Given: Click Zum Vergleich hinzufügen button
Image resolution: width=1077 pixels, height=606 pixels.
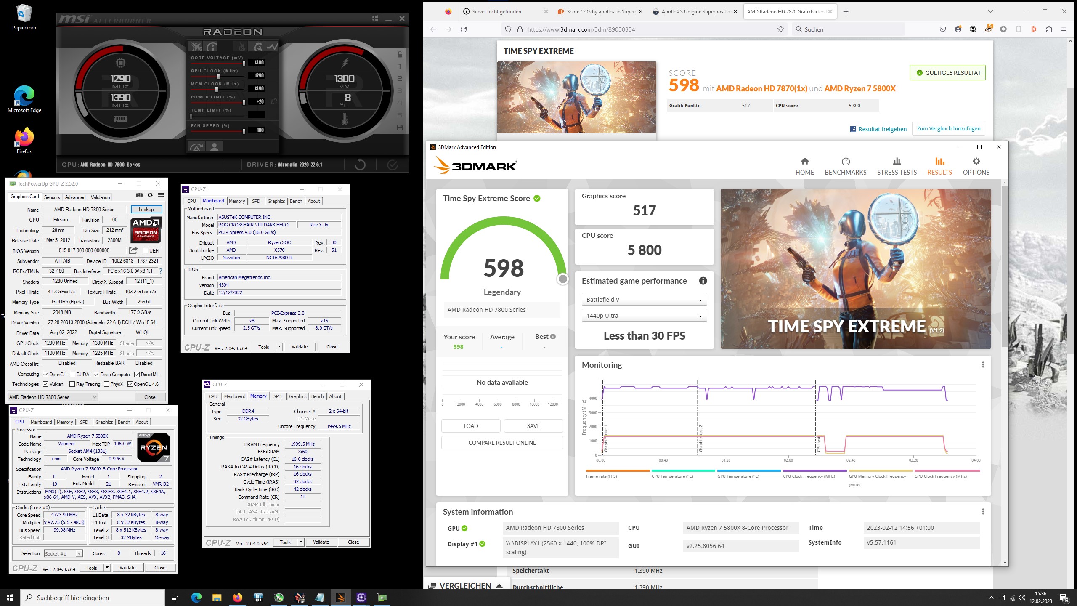Looking at the screenshot, I should tap(948, 129).
